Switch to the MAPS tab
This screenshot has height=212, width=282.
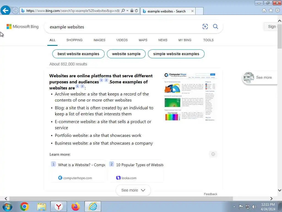pos(143,40)
